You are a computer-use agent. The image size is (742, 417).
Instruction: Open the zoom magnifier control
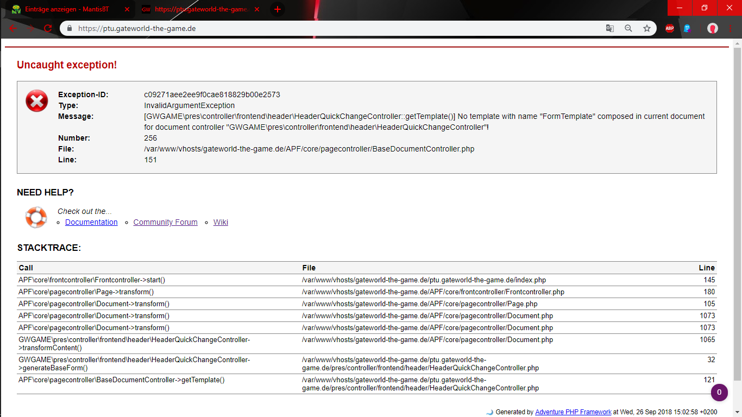628,28
